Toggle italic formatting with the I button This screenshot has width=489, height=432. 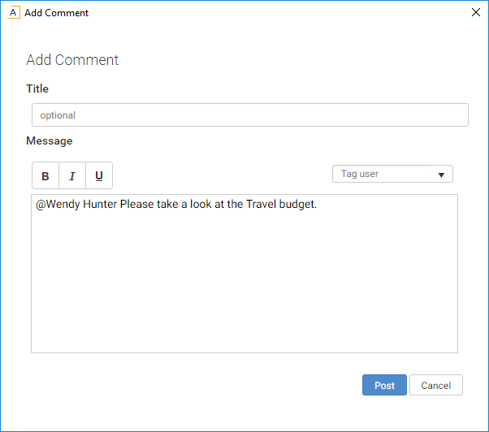tap(72, 176)
